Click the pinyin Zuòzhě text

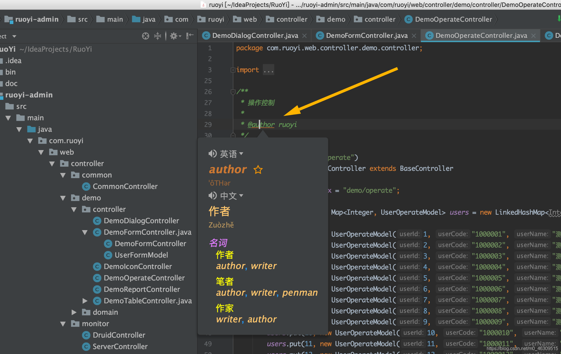[221, 225]
